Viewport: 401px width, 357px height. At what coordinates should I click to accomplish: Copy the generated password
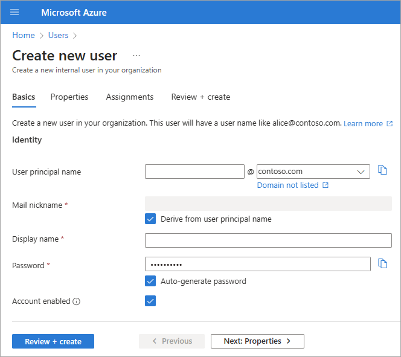382,263
